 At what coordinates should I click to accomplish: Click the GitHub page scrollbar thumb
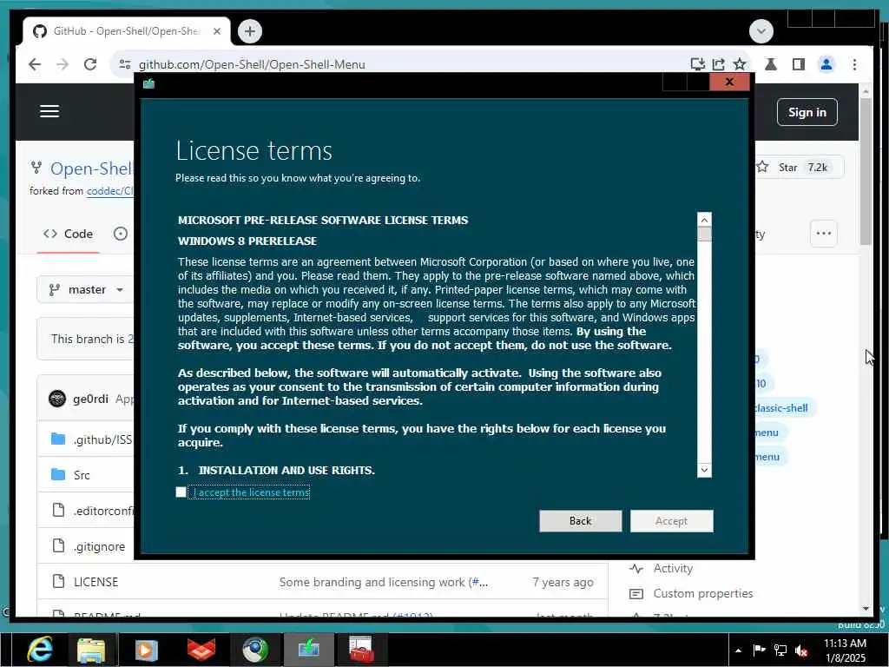[x=866, y=171]
